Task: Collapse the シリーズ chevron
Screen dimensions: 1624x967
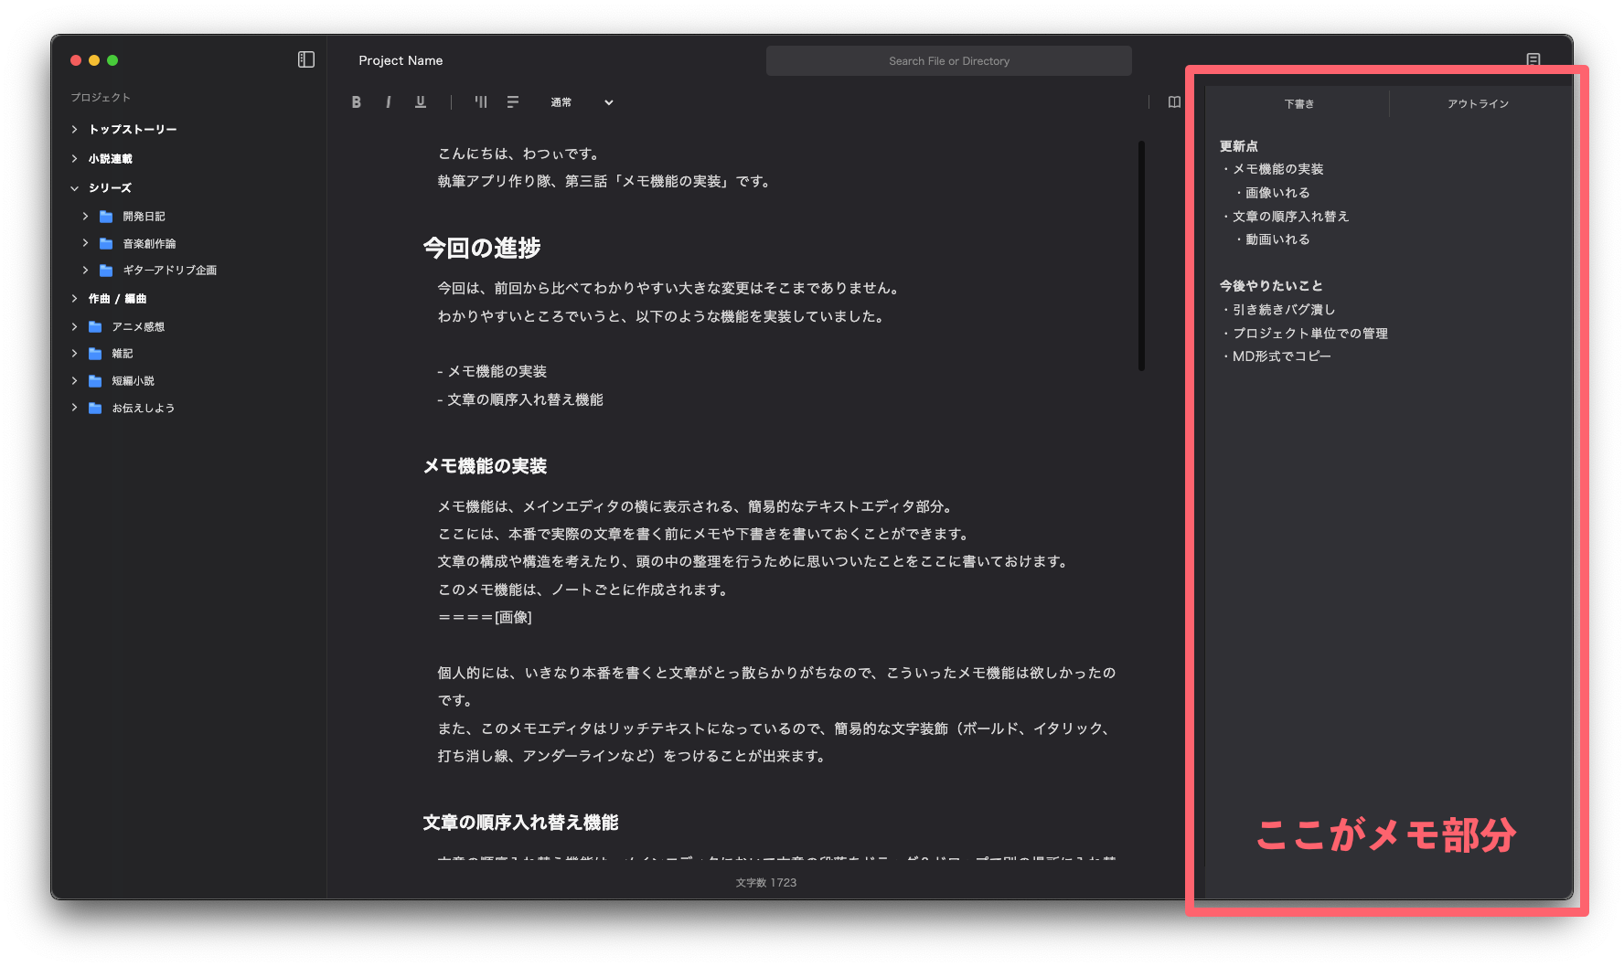Action: (x=75, y=188)
